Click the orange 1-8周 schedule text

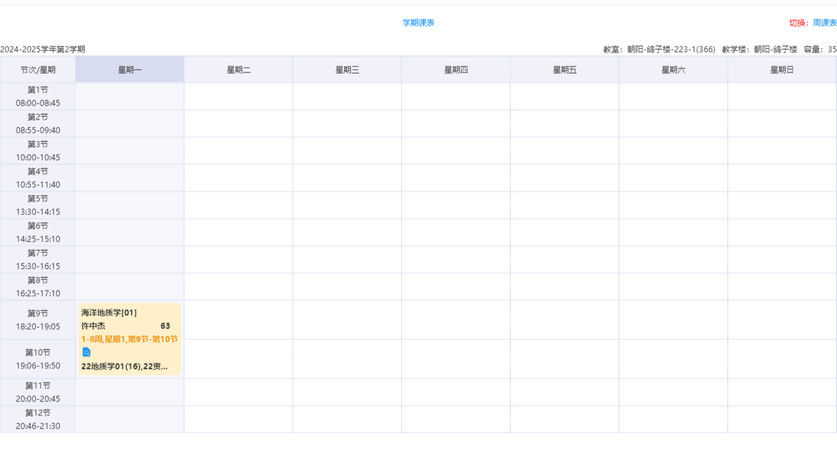[x=129, y=339]
